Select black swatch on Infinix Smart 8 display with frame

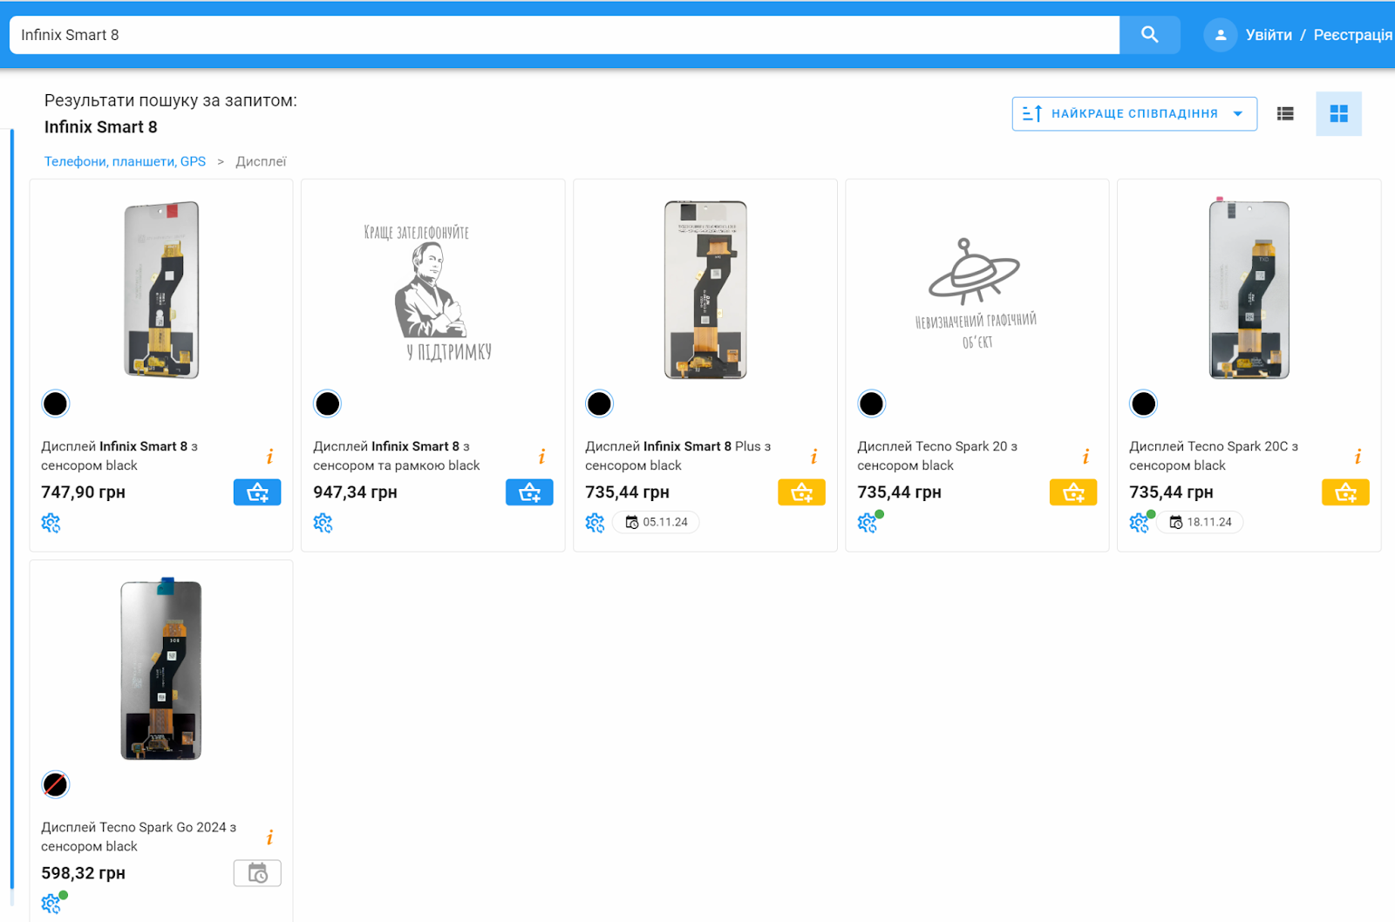328,403
